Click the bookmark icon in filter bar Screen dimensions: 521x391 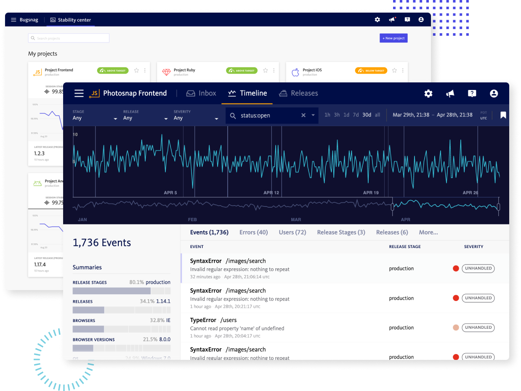point(503,115)
